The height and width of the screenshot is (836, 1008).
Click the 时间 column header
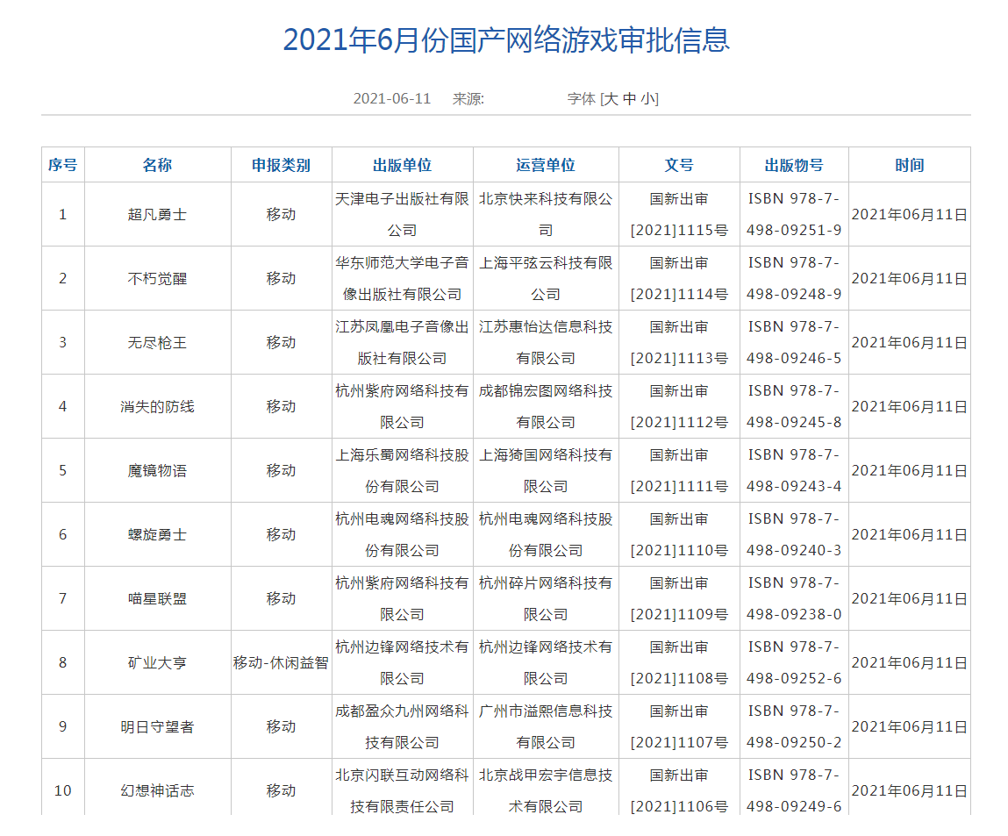(910, 165)
